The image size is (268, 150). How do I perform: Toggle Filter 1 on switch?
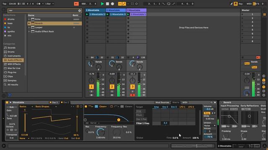(86, 107)
